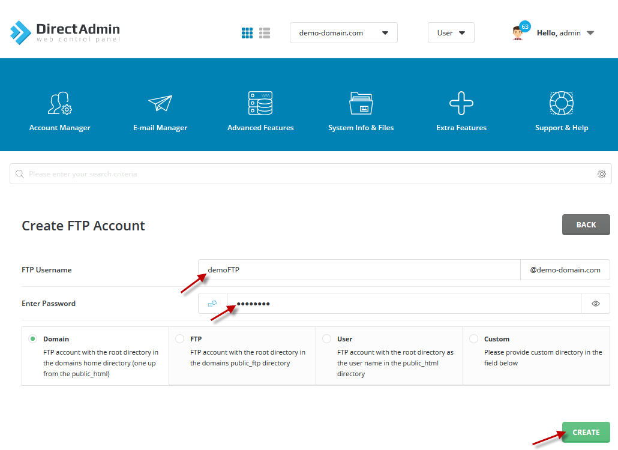Image resolution: width=618 pixels, height=450 pixels.
Task: Expand the demo-domain.com domain dropdown
Action: point(344,33)
